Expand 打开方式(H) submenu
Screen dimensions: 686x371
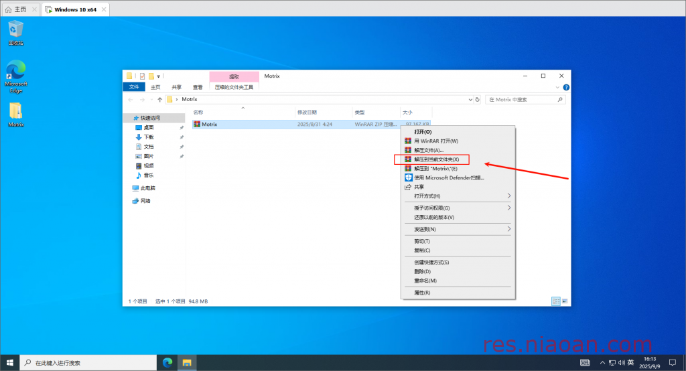(509, 196)
